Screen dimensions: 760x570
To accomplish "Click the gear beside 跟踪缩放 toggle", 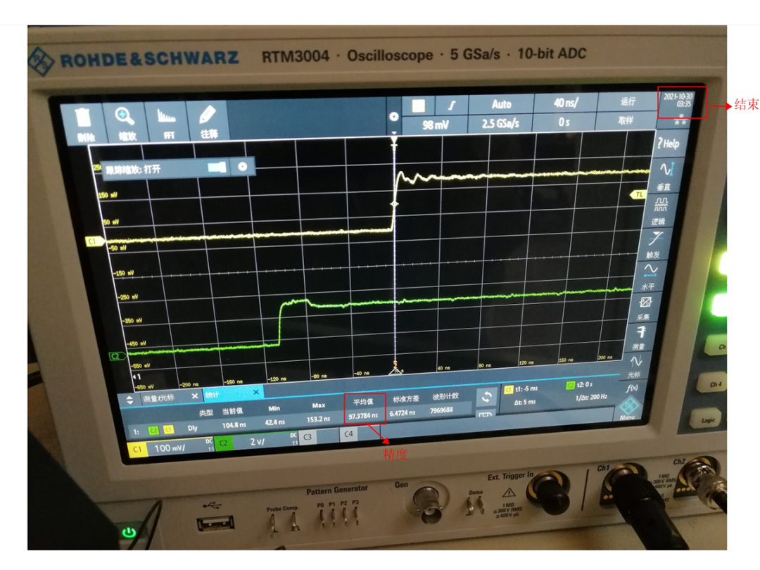I will click(242, 167).
